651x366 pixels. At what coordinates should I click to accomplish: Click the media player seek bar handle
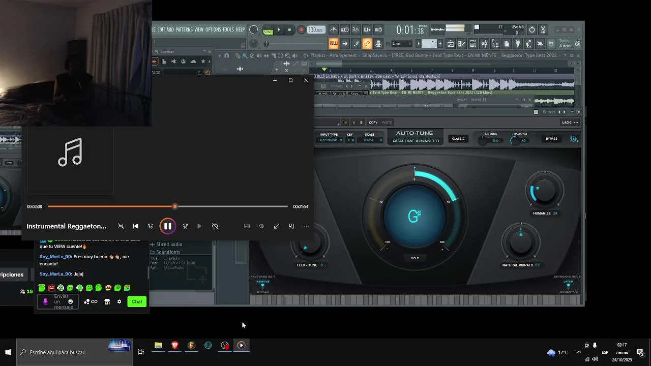[x=175, y=206]
